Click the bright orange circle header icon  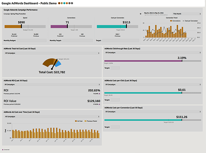click(x=67, y=3)
